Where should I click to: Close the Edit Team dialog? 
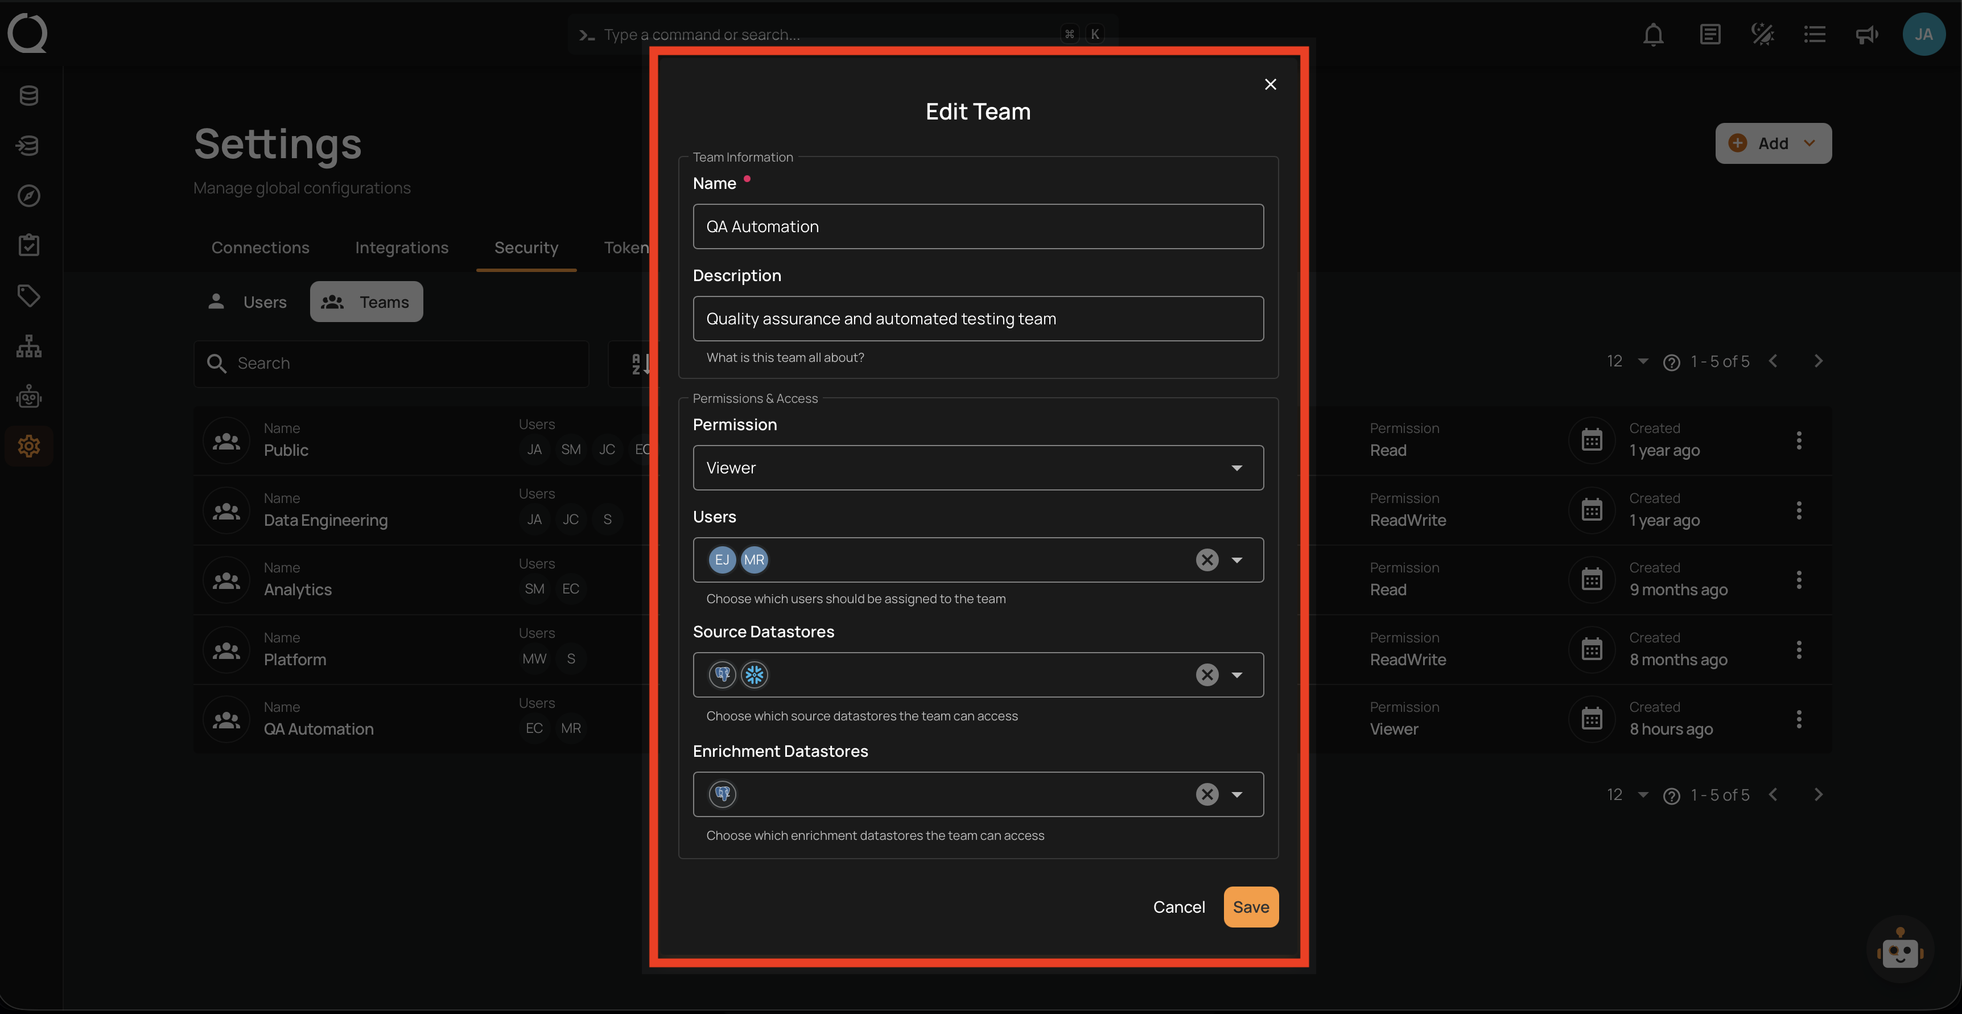1271,85
